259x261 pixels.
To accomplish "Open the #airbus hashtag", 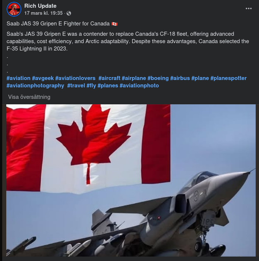I will tap(180, 78).
